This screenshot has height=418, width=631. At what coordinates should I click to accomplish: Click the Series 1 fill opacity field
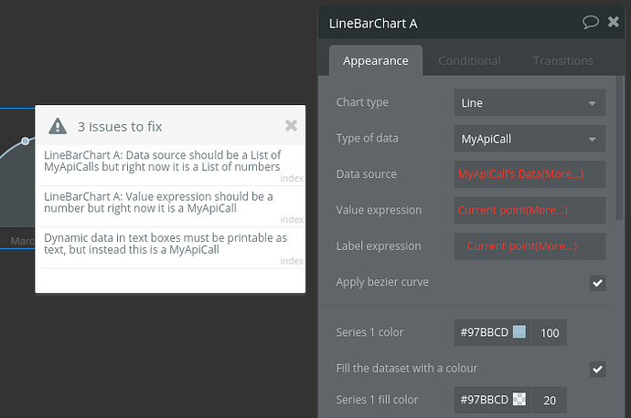[x=550, y=400]
